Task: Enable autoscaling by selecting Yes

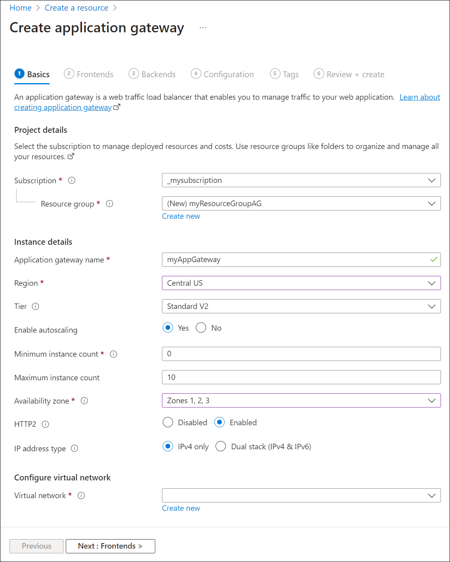Action: (168, 328)
